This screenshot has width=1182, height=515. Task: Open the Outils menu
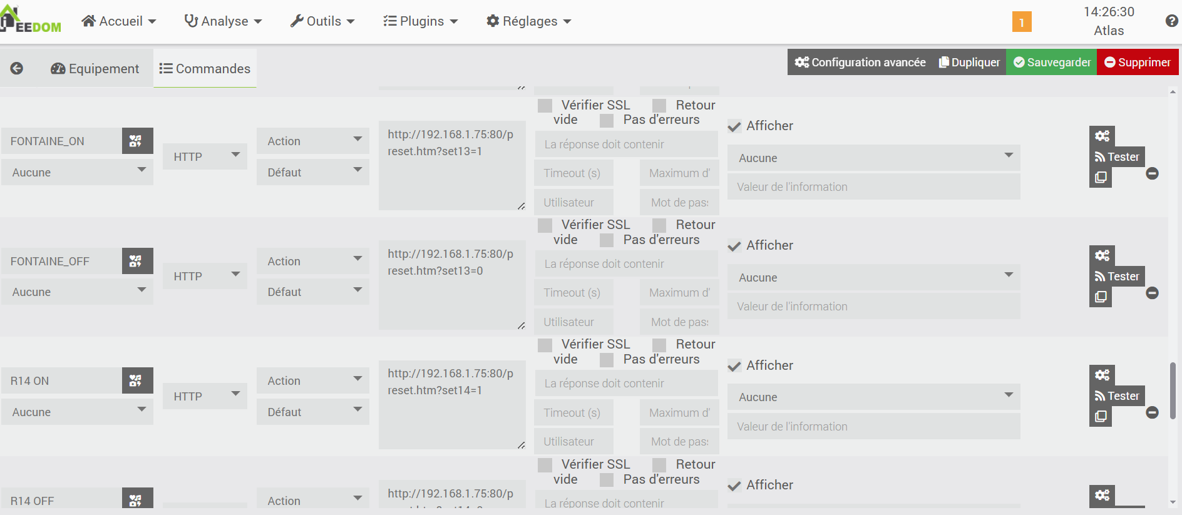(x=322, y=21)
